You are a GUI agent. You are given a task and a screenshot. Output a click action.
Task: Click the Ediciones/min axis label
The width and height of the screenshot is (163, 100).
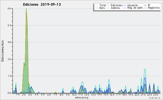(x=2, y=51)
